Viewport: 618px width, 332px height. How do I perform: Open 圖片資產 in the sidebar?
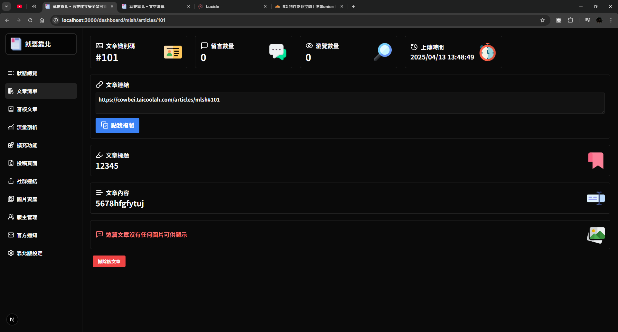point(27,199)
